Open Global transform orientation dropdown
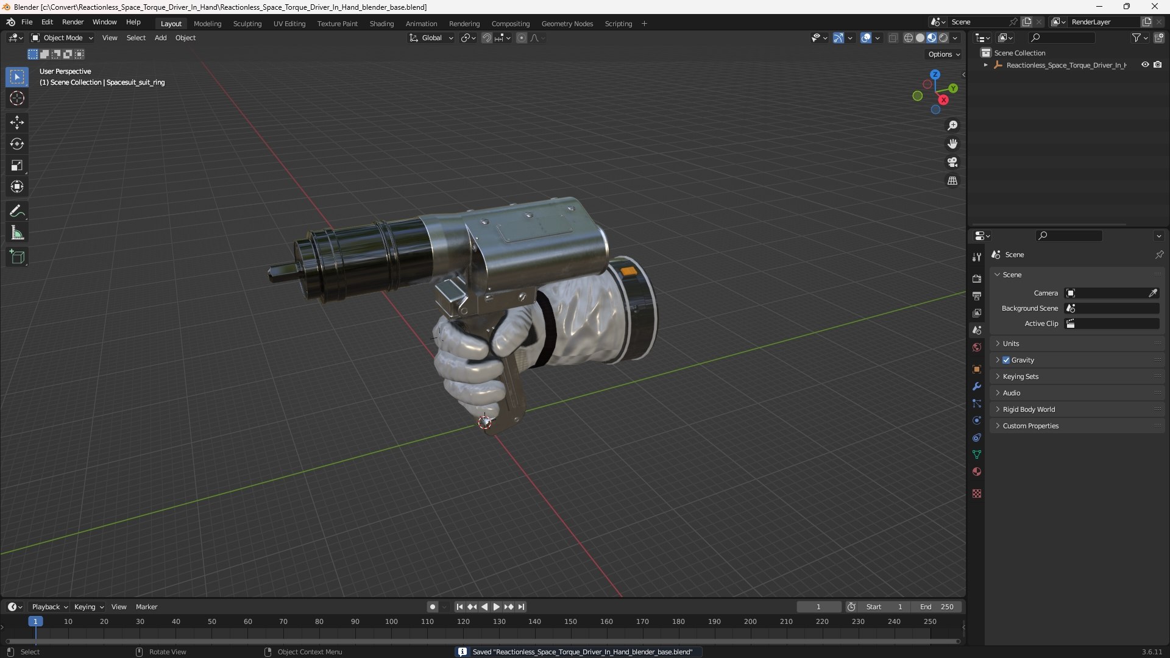1170x658 pixels. [x=431, y=38]
